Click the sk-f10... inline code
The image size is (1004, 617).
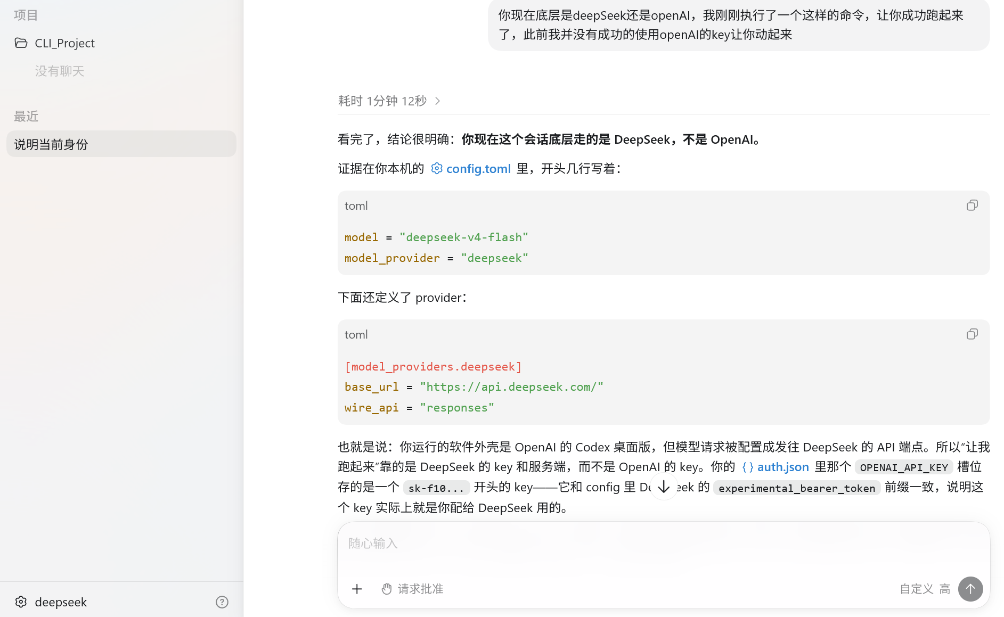tap(436, 488)
